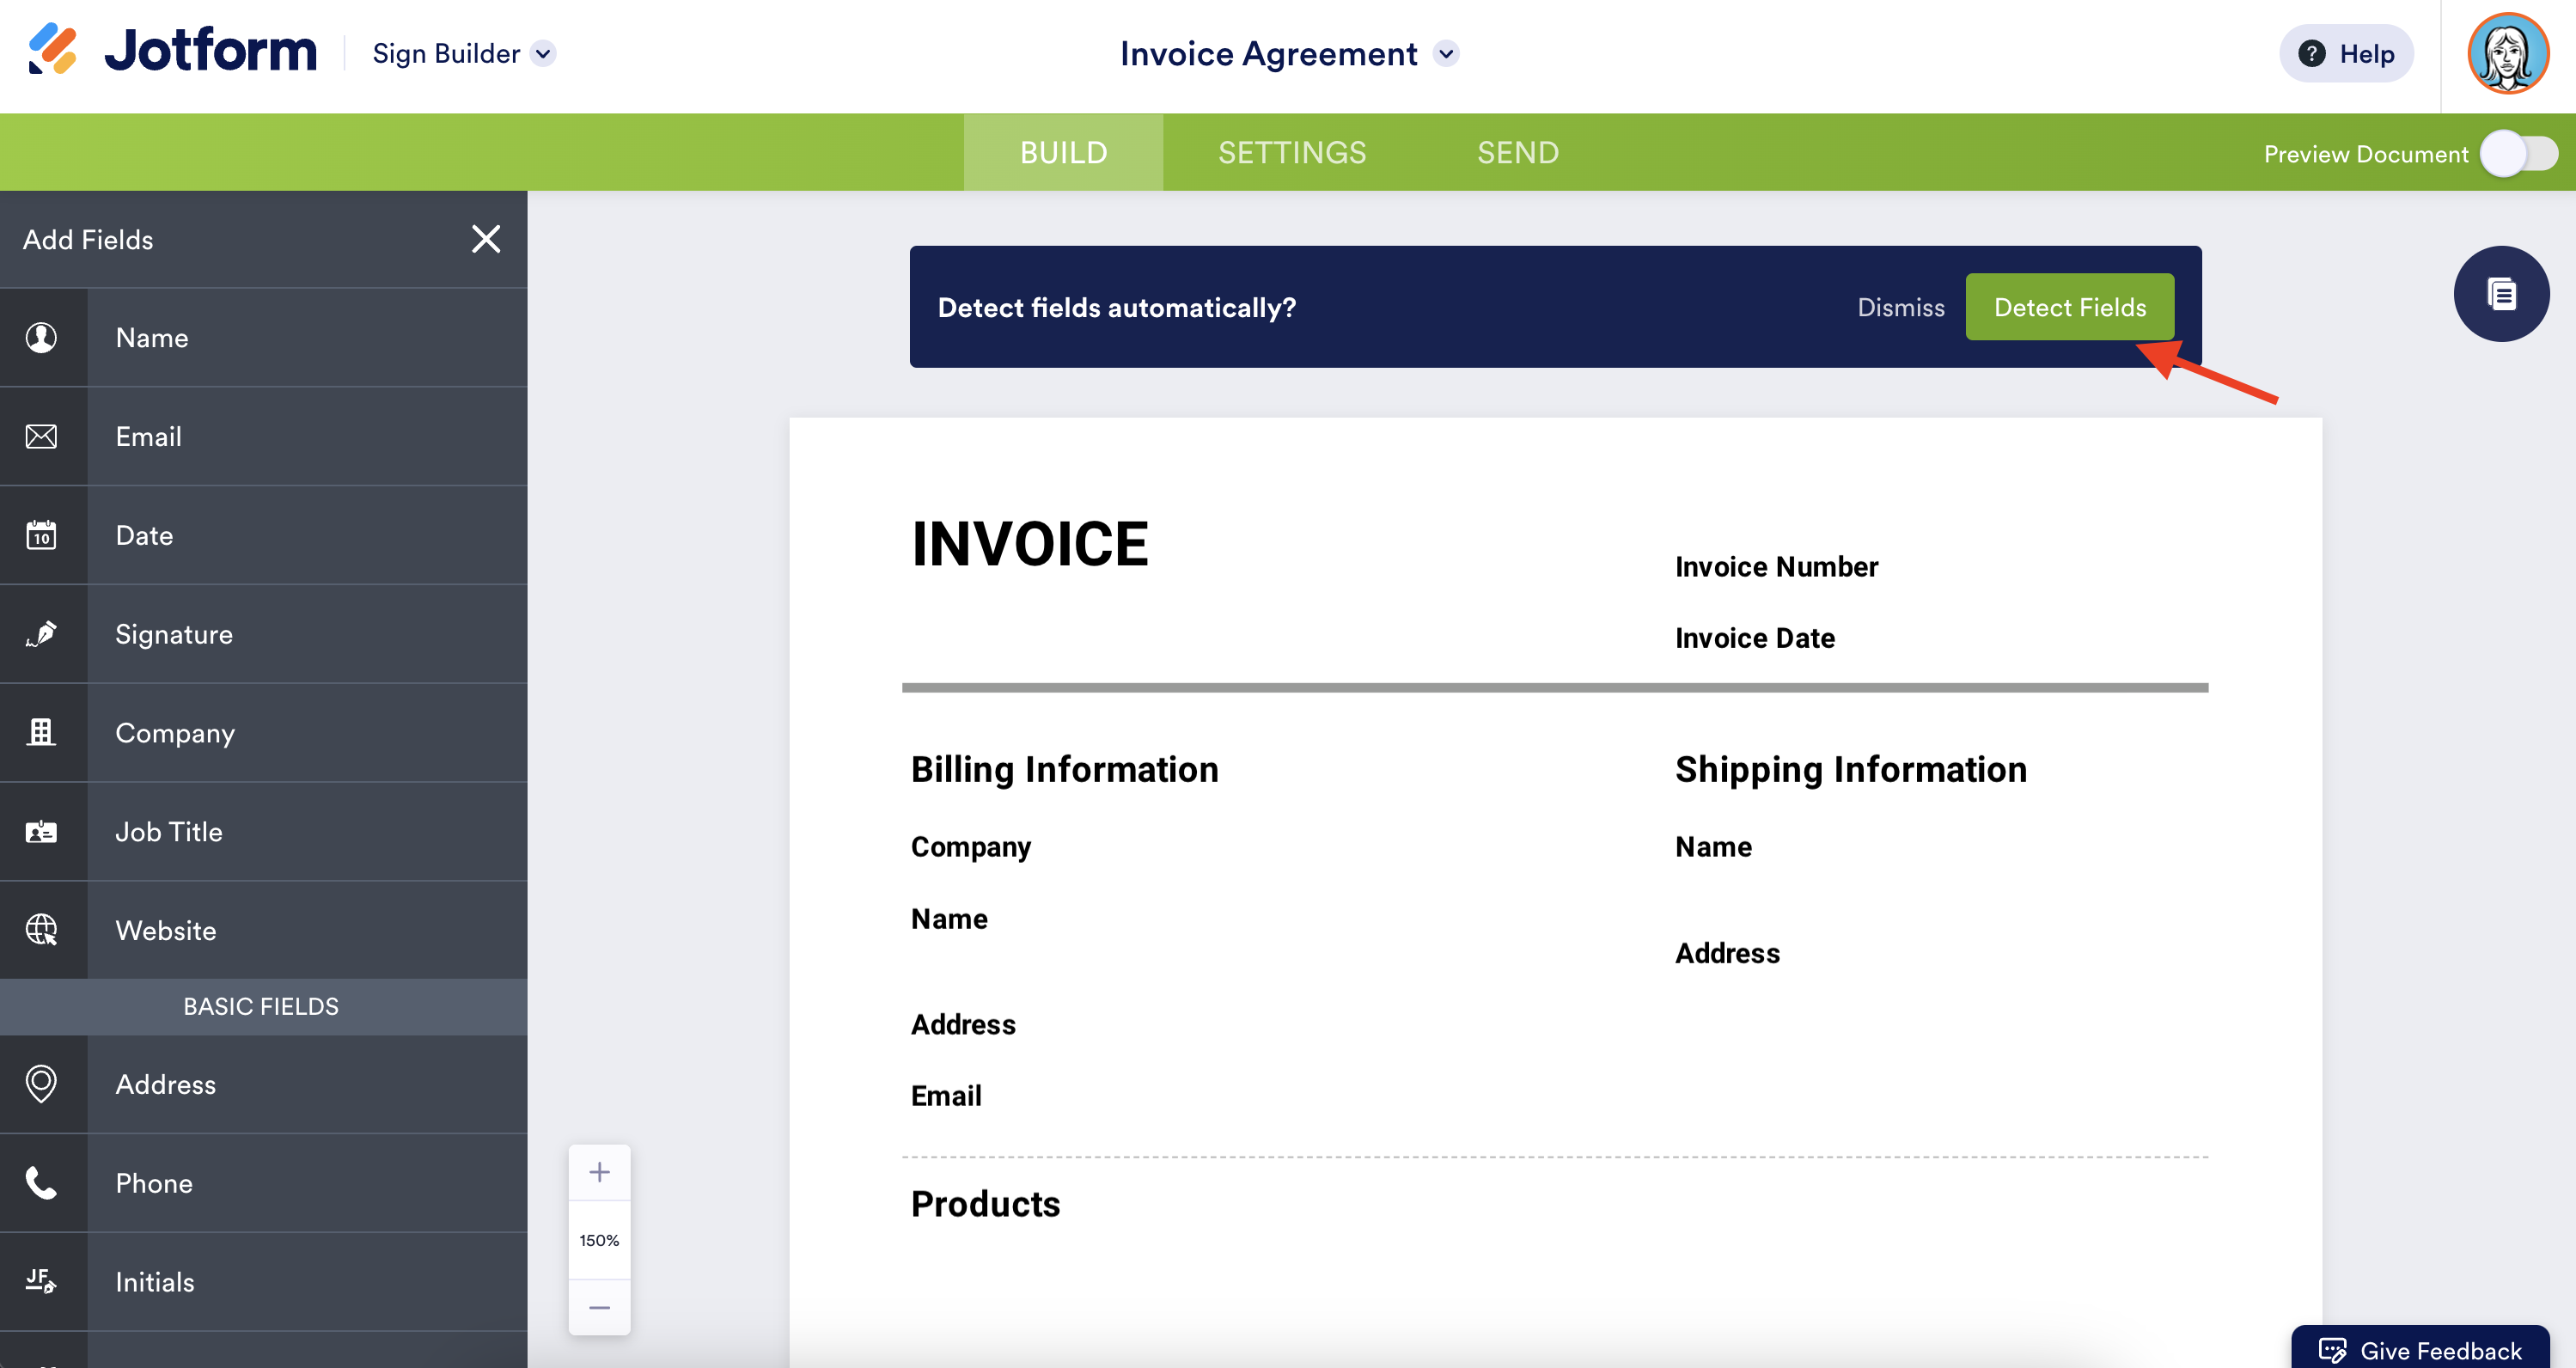The width and height of the screenshot is (2576, 1368).
Task: Click the Job Title badge icon
Action: [42, 831]
